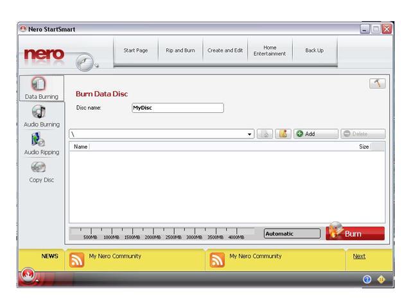Start burning with the Burn button
Image resolution: width=411 pixels, height=308 pixels.
coord(356,234)
